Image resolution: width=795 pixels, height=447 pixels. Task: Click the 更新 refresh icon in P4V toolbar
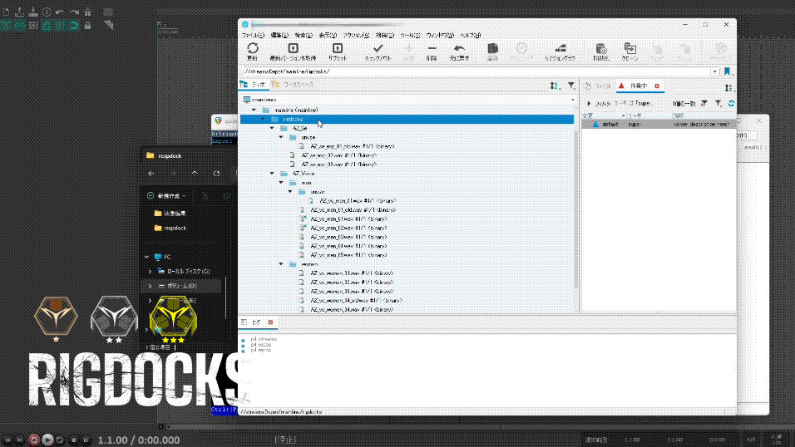(253, 49)
